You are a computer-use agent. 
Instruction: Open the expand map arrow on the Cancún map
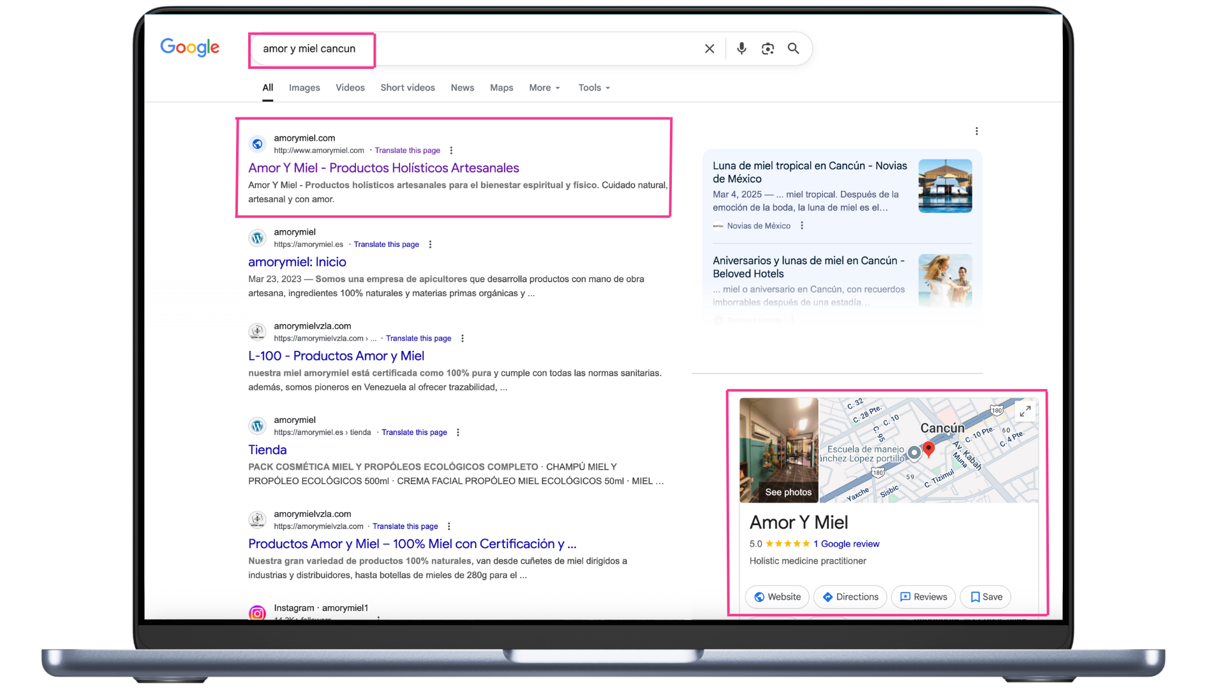[1025, 411]
